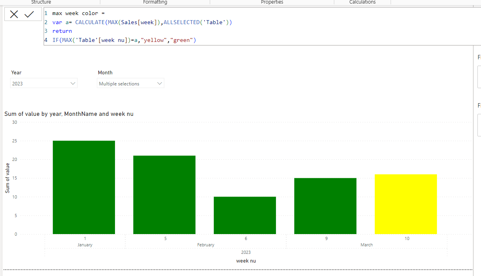Select the week 5 February bar
Screen dimensions: 481x276
coord(164,195)
